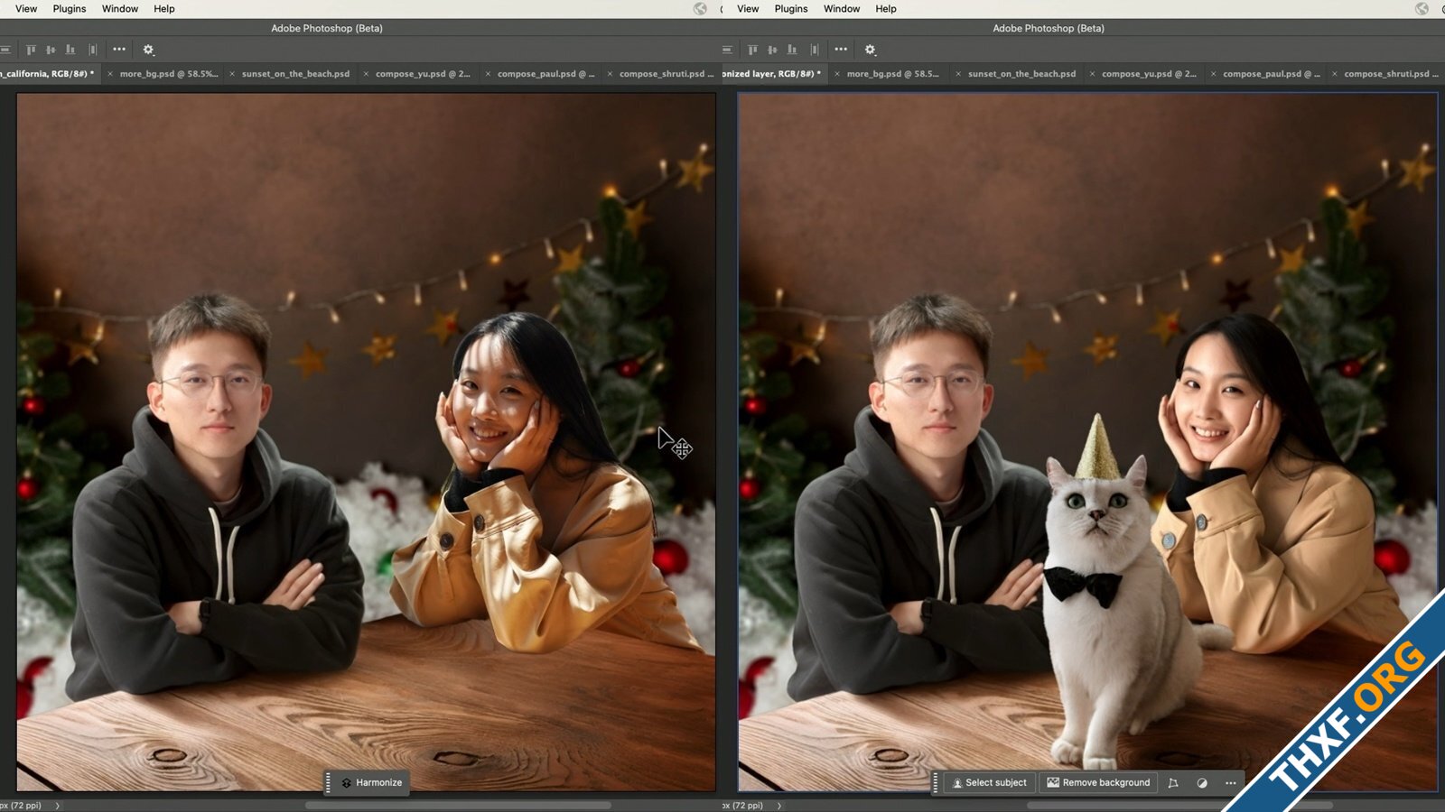Open three-dots more options in left options bar

click(119, 50)
